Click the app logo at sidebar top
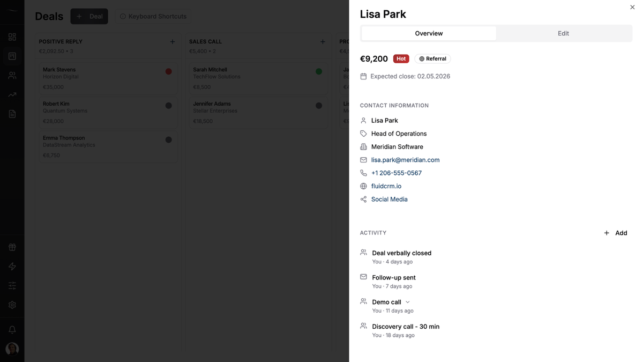643x362 pixels. point(12,10)
